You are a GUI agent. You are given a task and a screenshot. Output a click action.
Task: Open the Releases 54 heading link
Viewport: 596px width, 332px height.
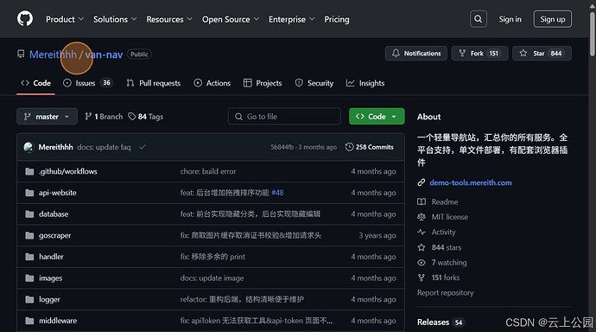coord(441,322)
